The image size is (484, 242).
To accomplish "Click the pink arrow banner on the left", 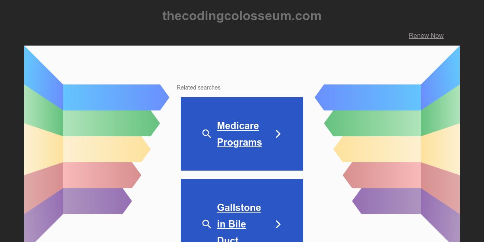I will coord(102,175).
